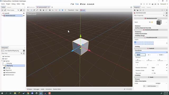Click the environment preview globe icon

(63, 10)
